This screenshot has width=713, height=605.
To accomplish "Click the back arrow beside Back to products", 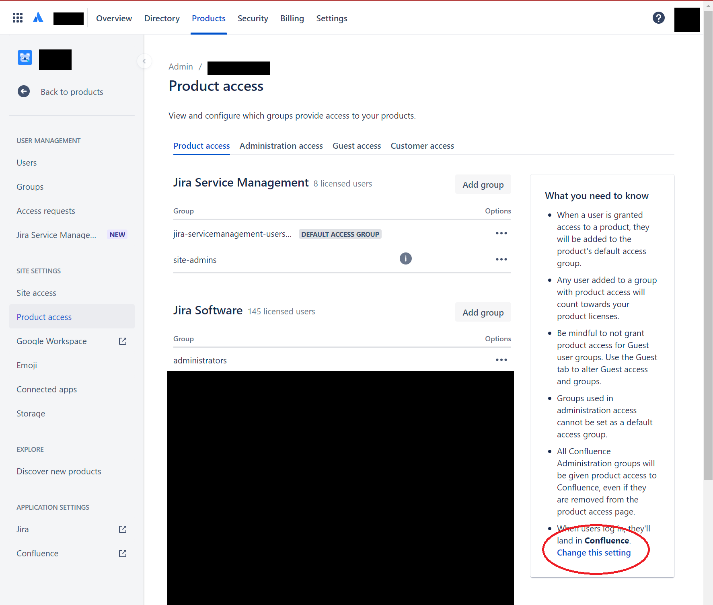I will tap(24, 91).
